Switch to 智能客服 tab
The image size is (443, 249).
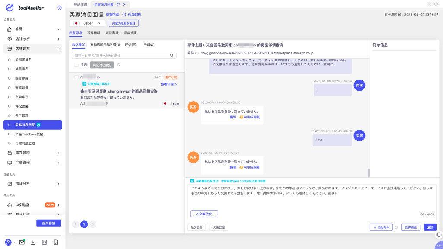click(x=112, y=33)
